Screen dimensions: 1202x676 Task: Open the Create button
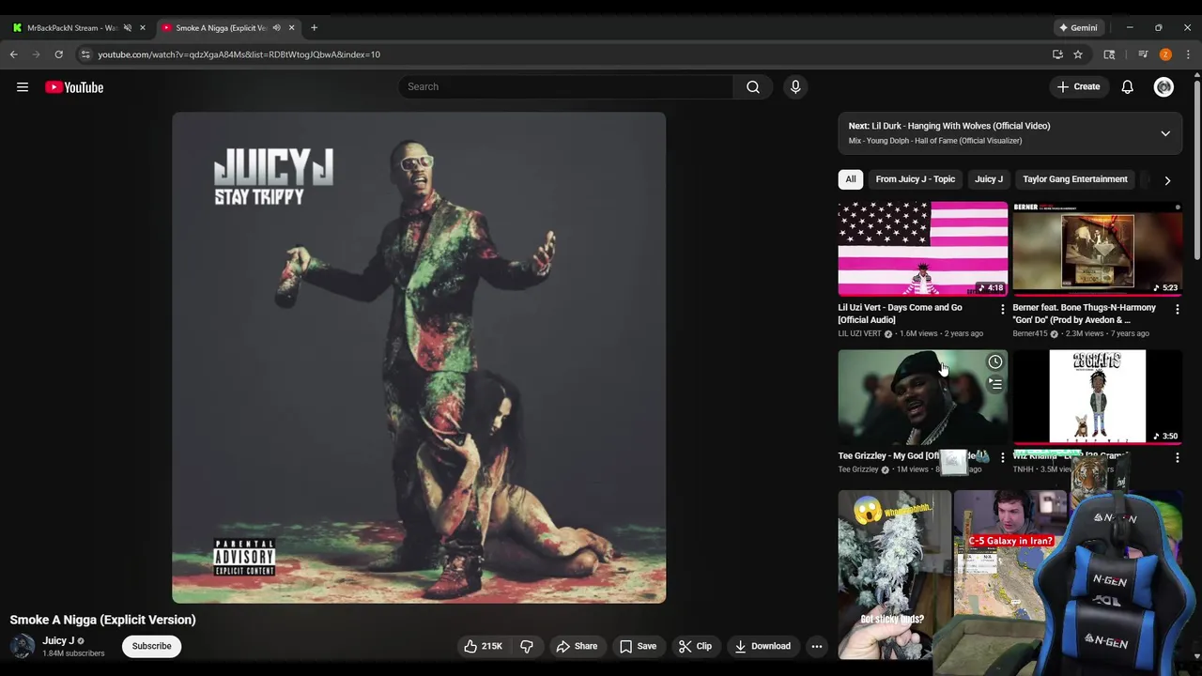click(1078, 86)
